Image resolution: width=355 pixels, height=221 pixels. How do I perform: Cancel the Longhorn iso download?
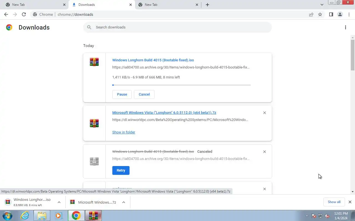pyautogui.click(x=144, y=94)
